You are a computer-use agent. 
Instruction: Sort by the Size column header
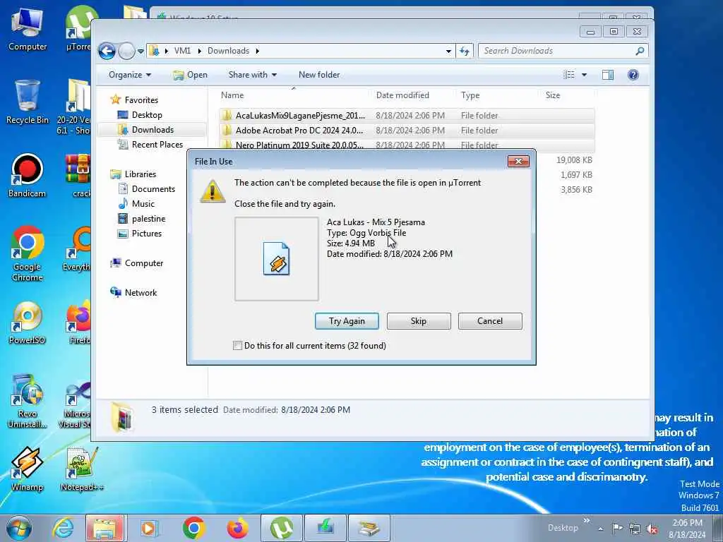[x=568, y=95]
